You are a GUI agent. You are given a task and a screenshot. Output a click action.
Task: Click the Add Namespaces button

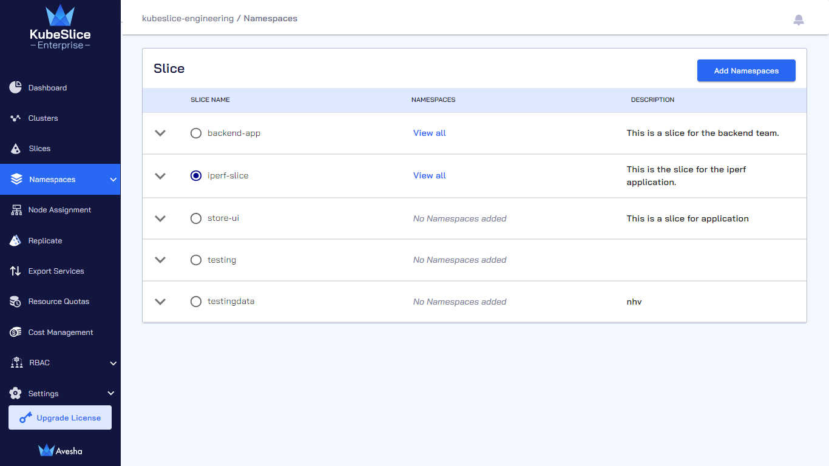(x=746, y=70)
